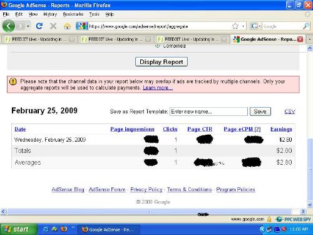Click the grayed Forward arrow button

21,26
